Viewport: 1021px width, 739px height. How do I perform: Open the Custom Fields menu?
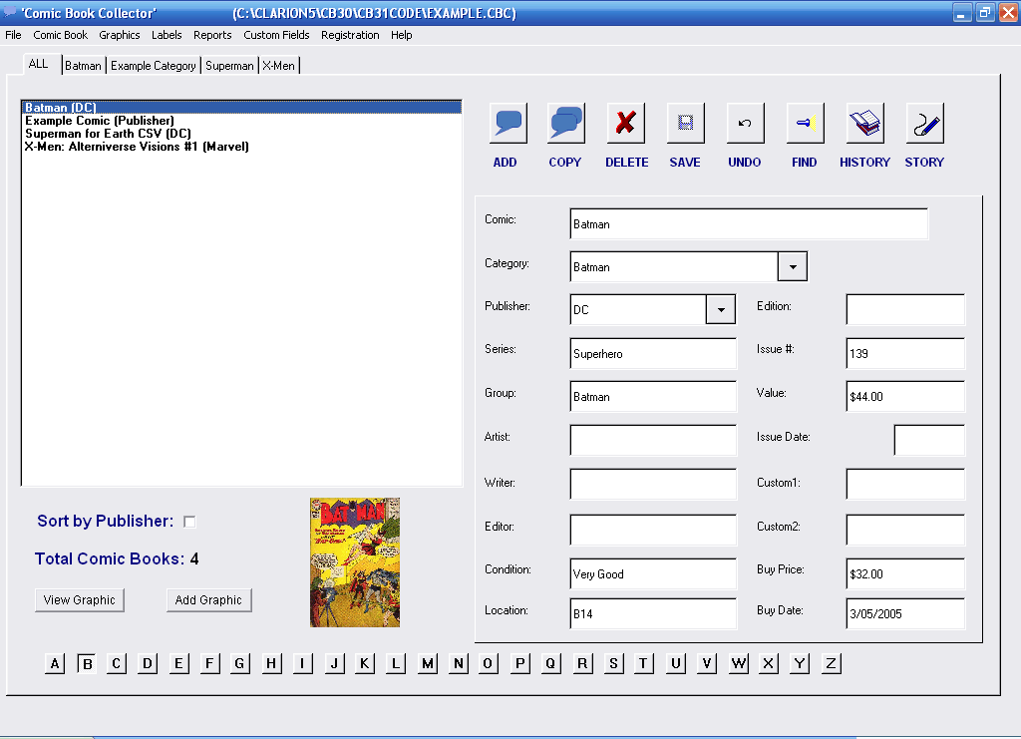click(x=276, y=35)
